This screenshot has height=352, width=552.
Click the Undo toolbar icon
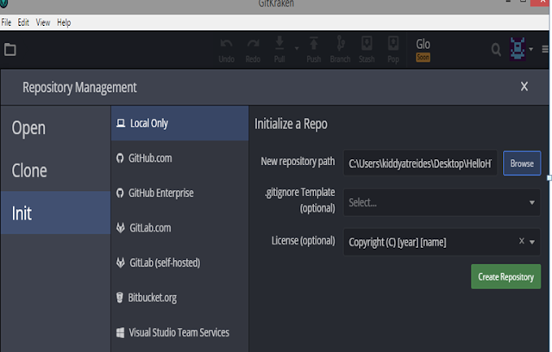pyautogui.click(x=226, y=50)
